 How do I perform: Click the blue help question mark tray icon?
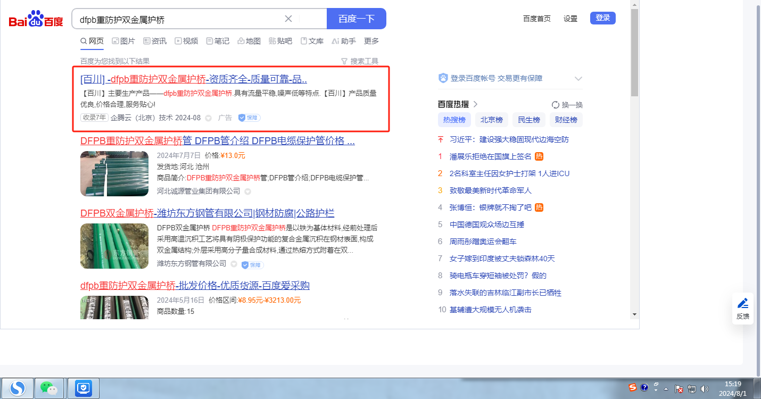644,387
